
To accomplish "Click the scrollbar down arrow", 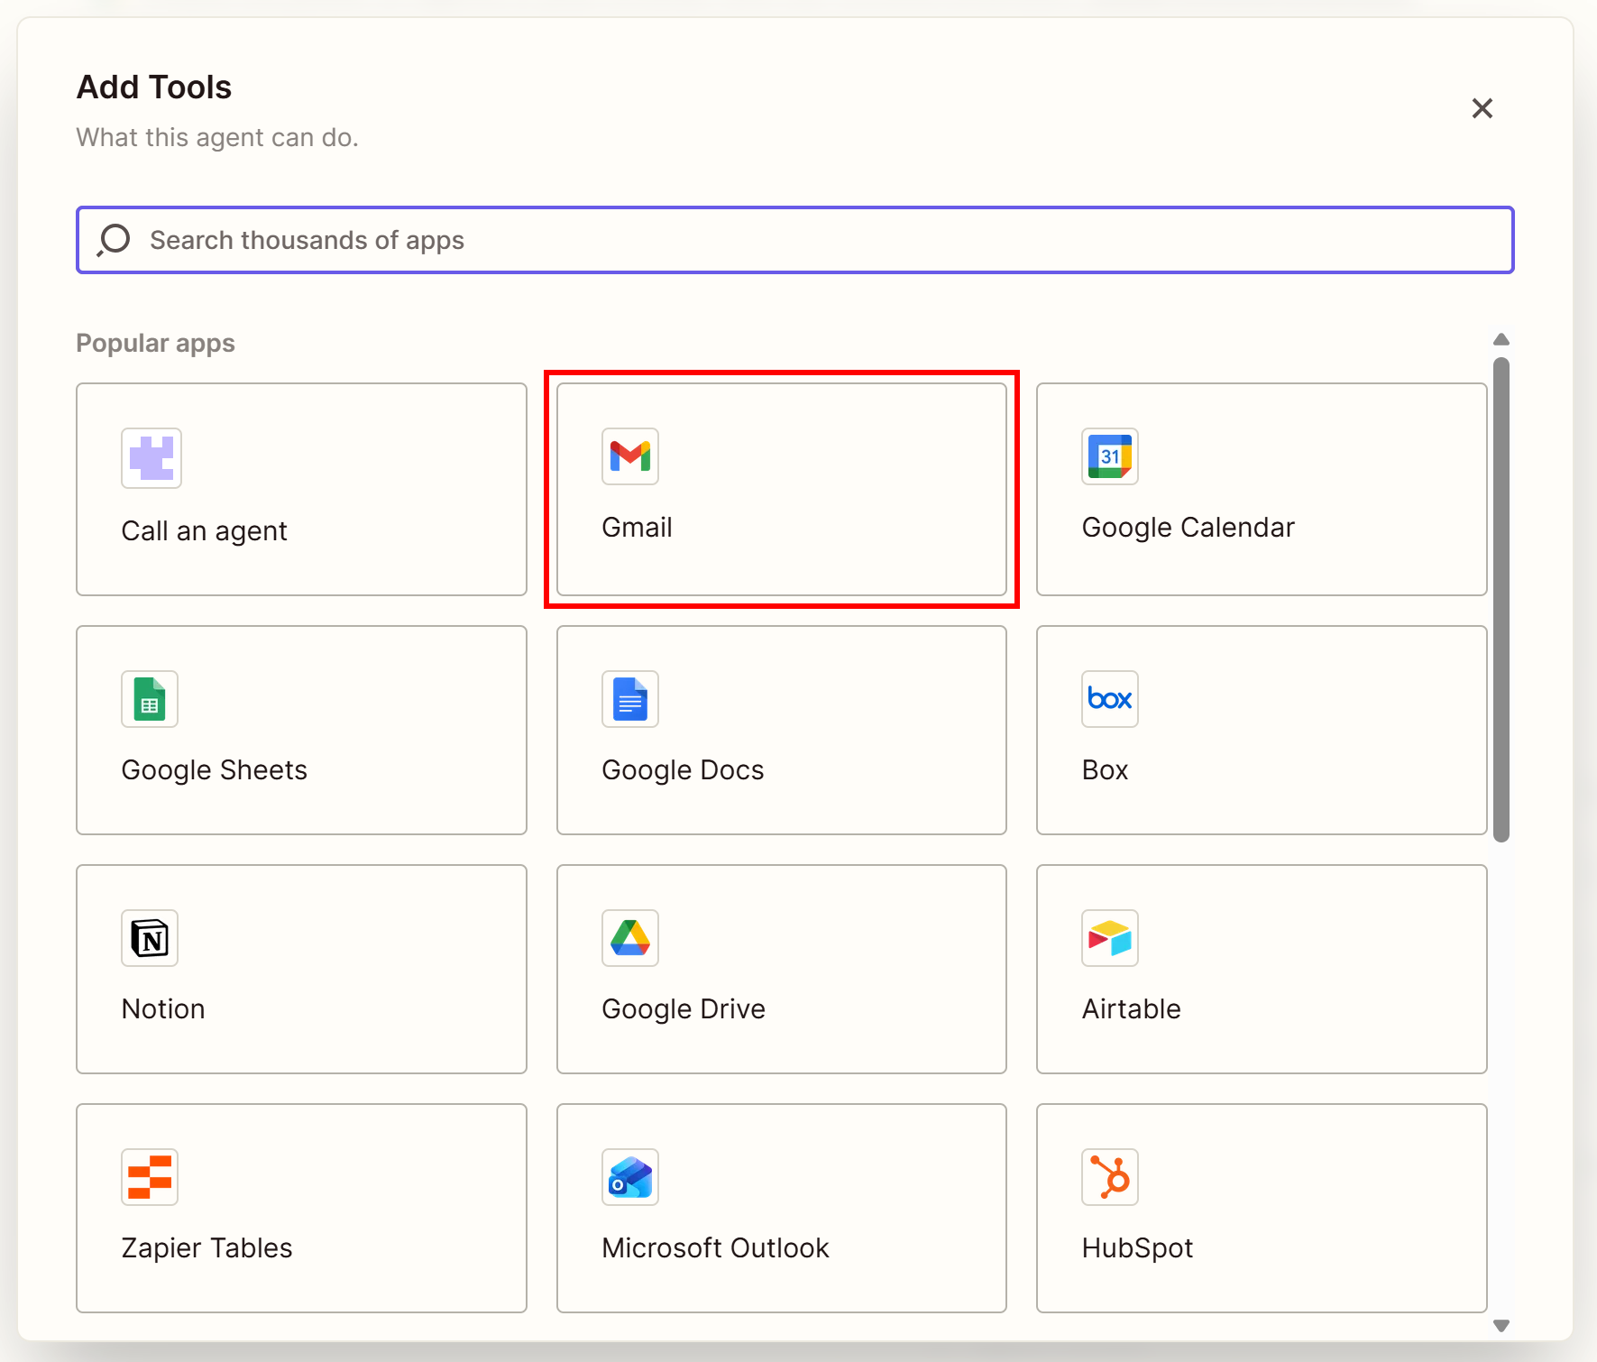I will tap(1500, 1324).
